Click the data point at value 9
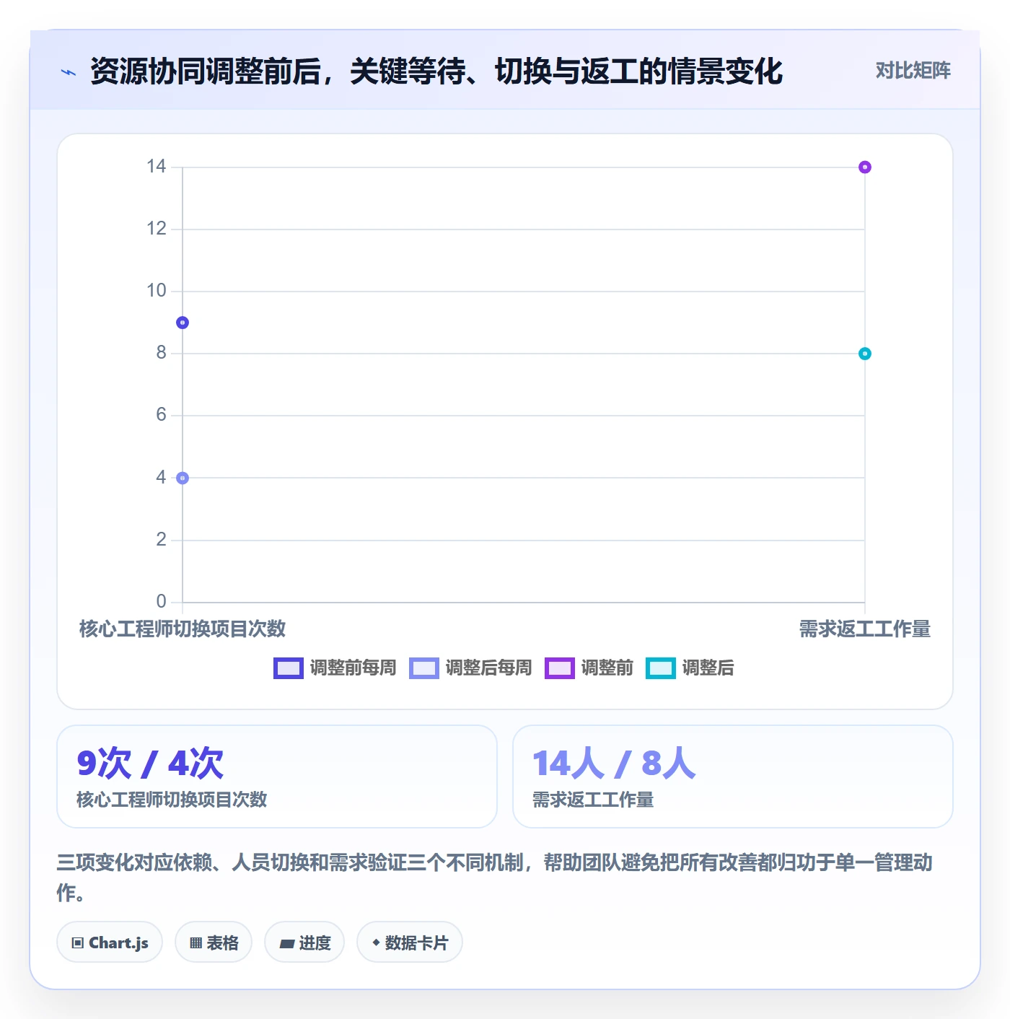Viewport: 1010px width, 1019px height. point(183,323)
